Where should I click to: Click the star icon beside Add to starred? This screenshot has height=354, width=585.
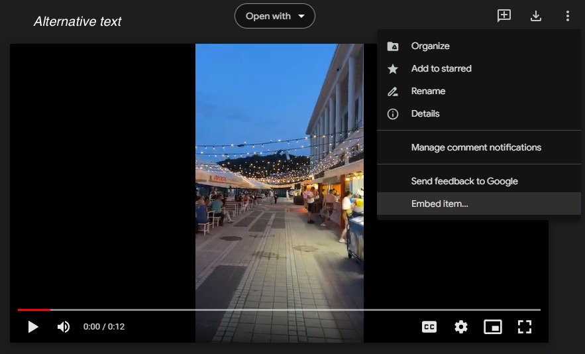pyautogui.click(x=393, y=69)
